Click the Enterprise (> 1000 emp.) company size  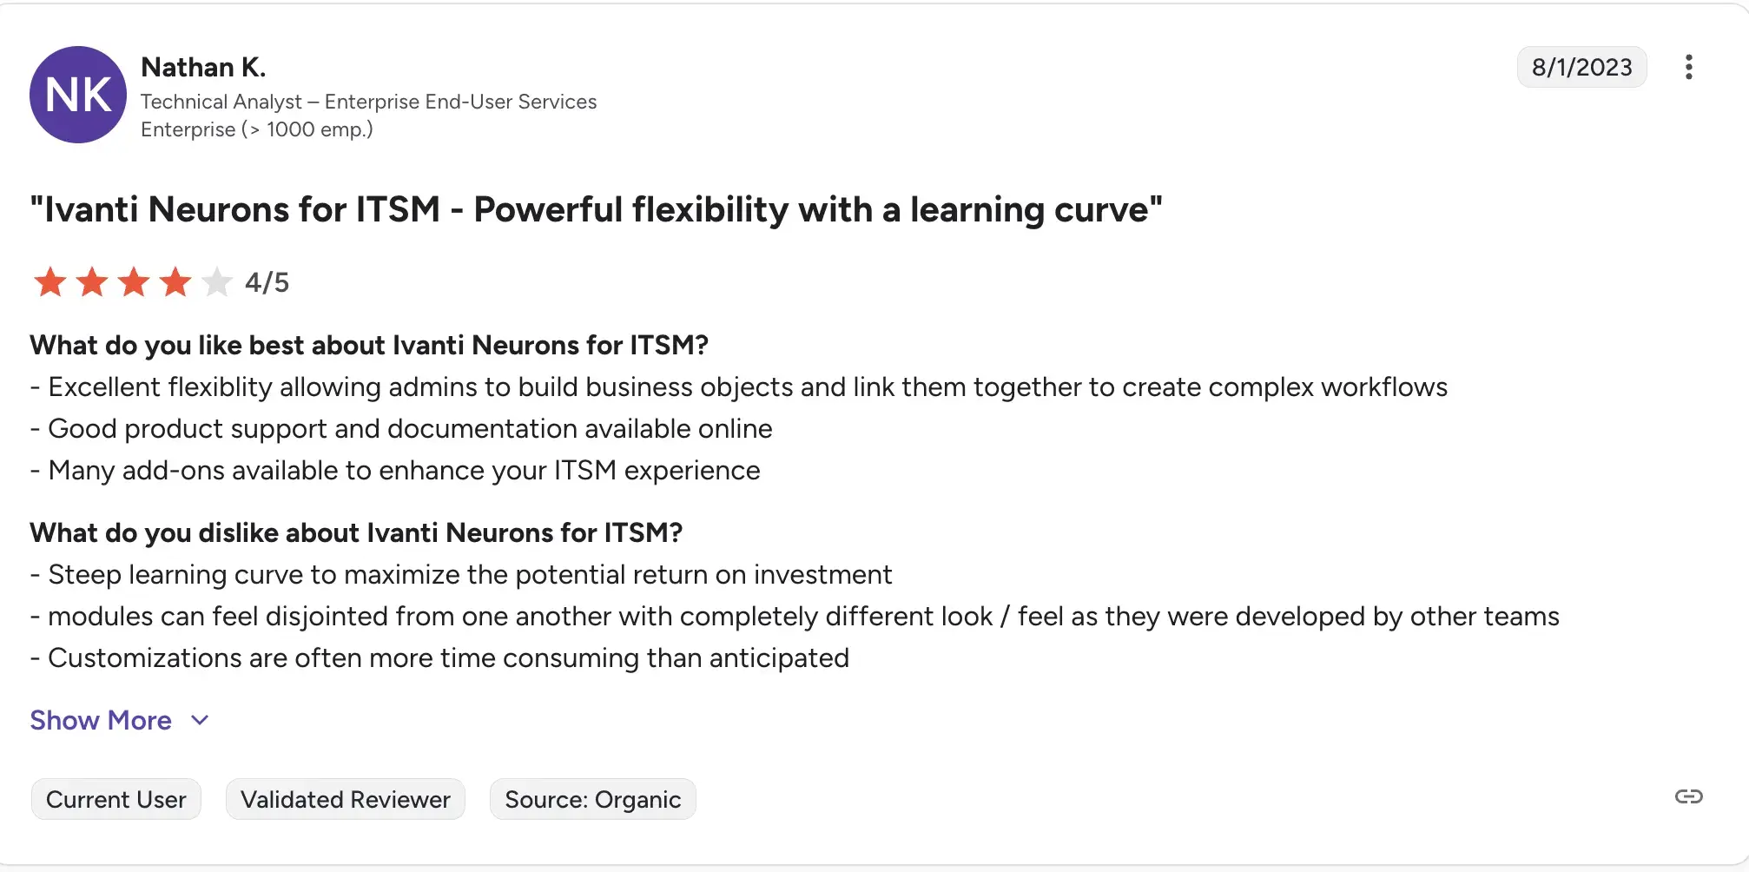[x=257, y=129]
